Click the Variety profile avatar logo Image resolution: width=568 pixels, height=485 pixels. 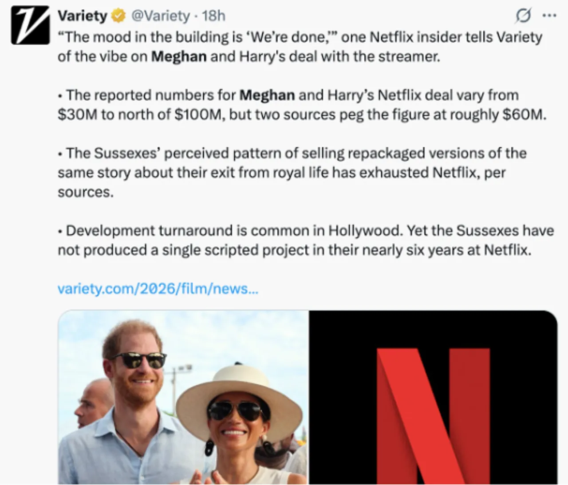30,25
